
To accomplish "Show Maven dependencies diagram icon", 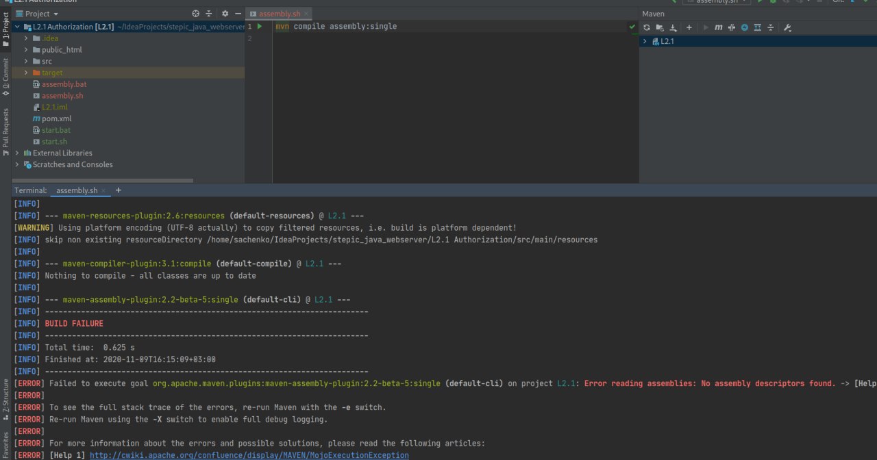I will click(758, 27).
